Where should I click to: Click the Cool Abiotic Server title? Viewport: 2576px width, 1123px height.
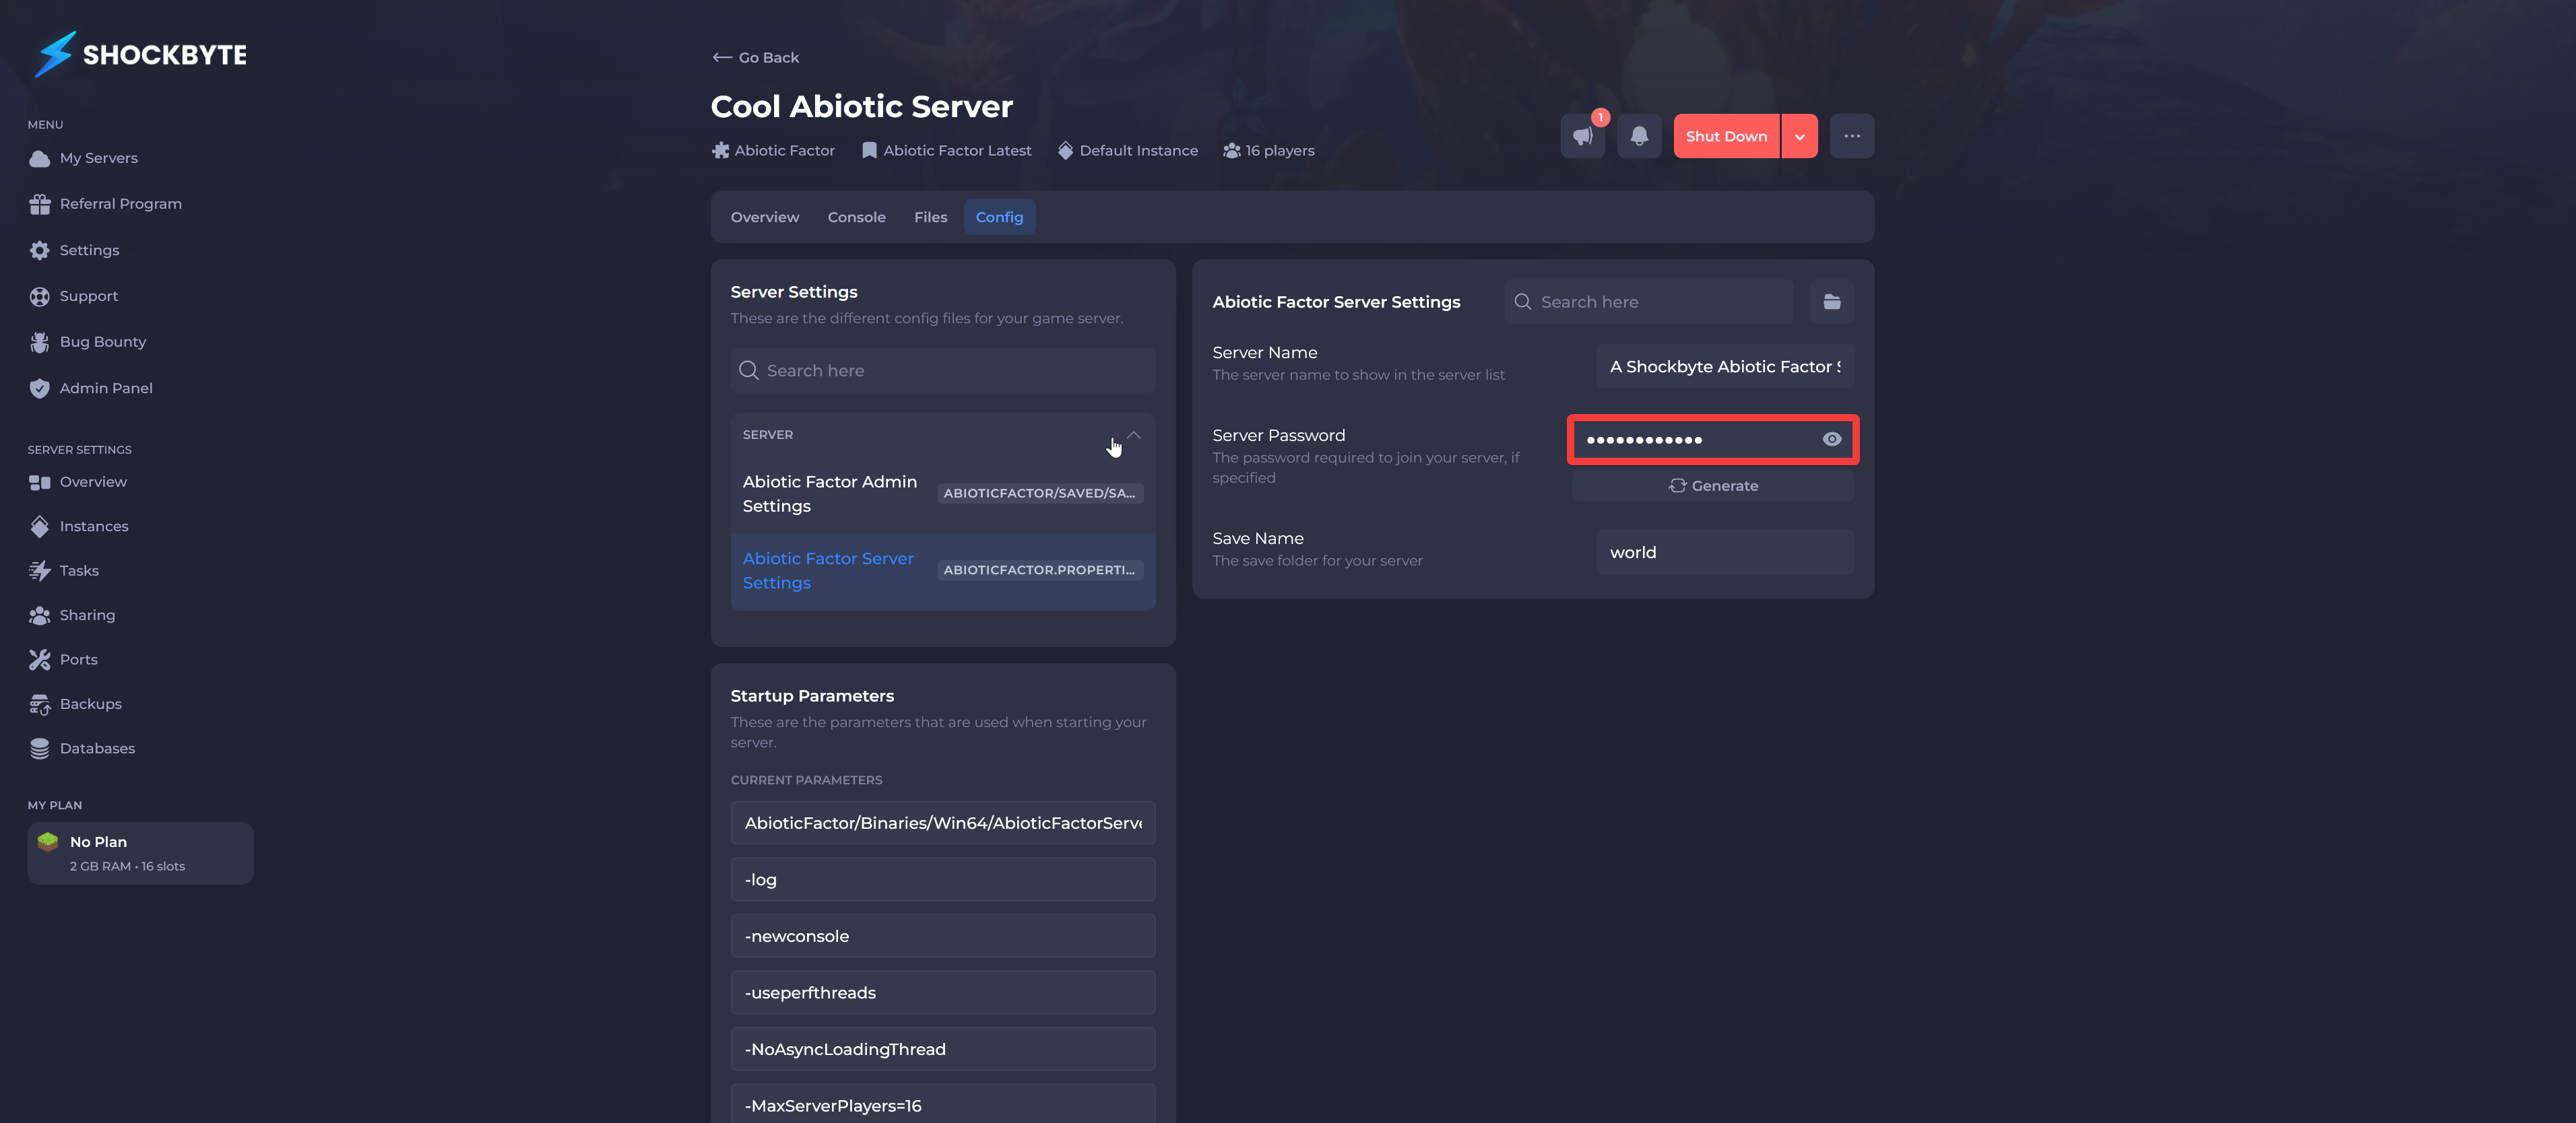click(861, 106)
